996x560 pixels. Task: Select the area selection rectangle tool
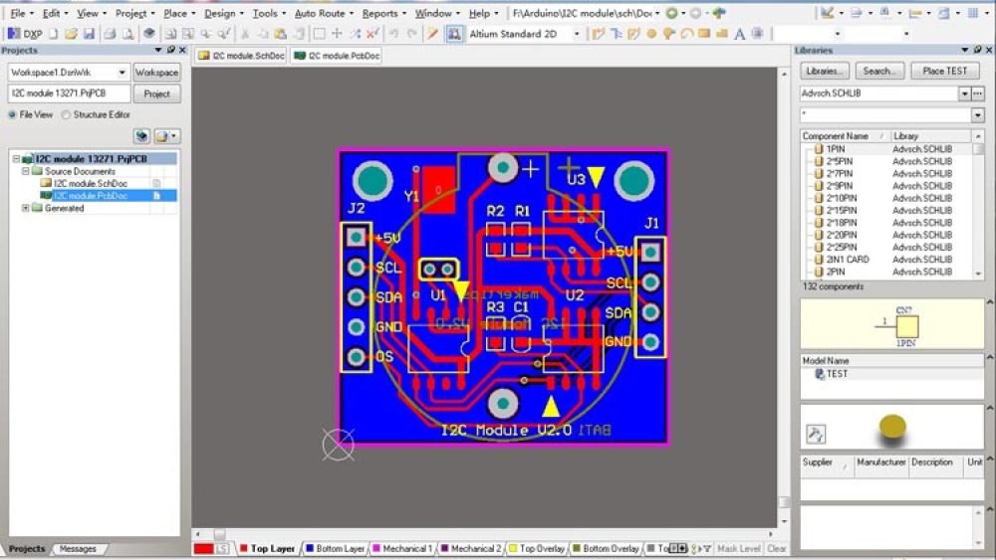(x=319, y=34)
